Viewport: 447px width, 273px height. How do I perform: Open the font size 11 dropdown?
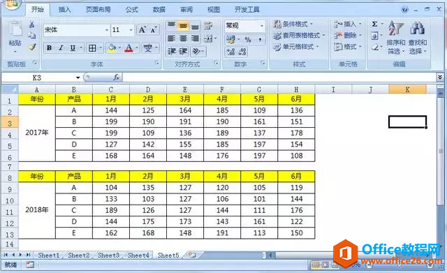pyautogui.click(x=131, y=30)
